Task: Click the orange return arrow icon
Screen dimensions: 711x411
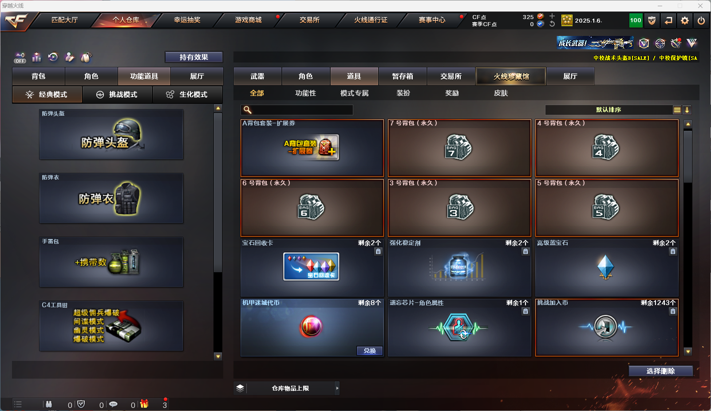Action: [x=668, y=20]
